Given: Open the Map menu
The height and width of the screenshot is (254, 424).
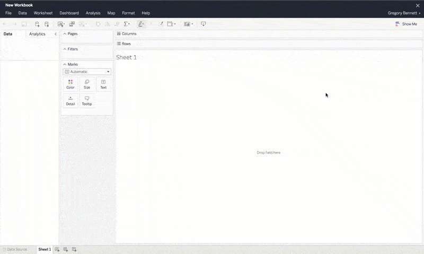Looking at the screenshot, I should point(111,13).
